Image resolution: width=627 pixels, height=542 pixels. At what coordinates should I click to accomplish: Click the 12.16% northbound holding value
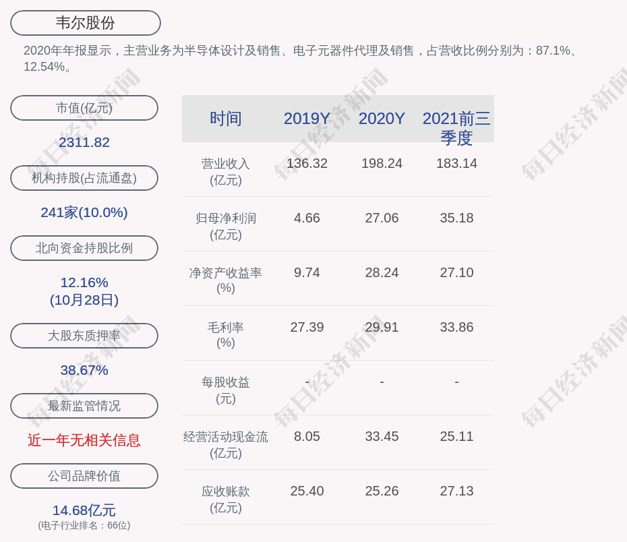tap(84, 282)
